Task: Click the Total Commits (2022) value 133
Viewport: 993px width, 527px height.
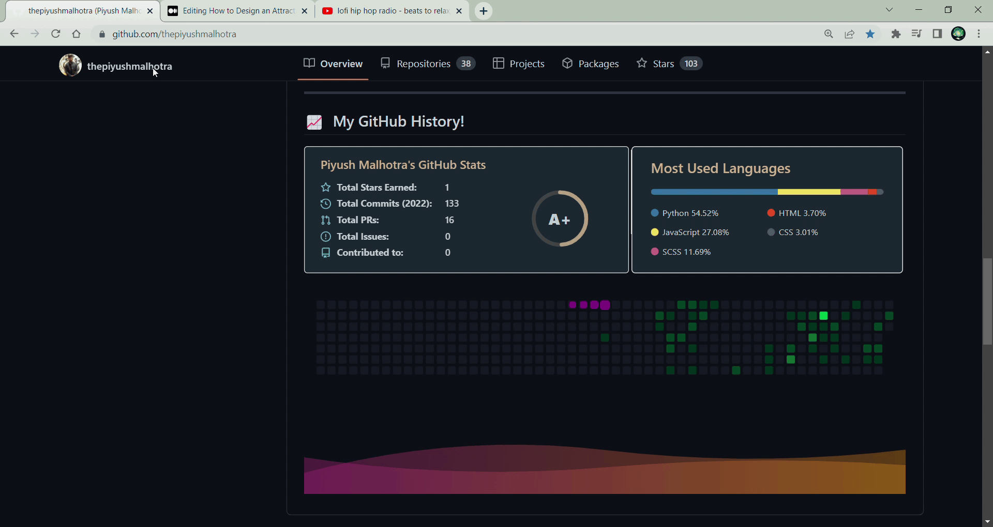Action: tap(452, 204)
